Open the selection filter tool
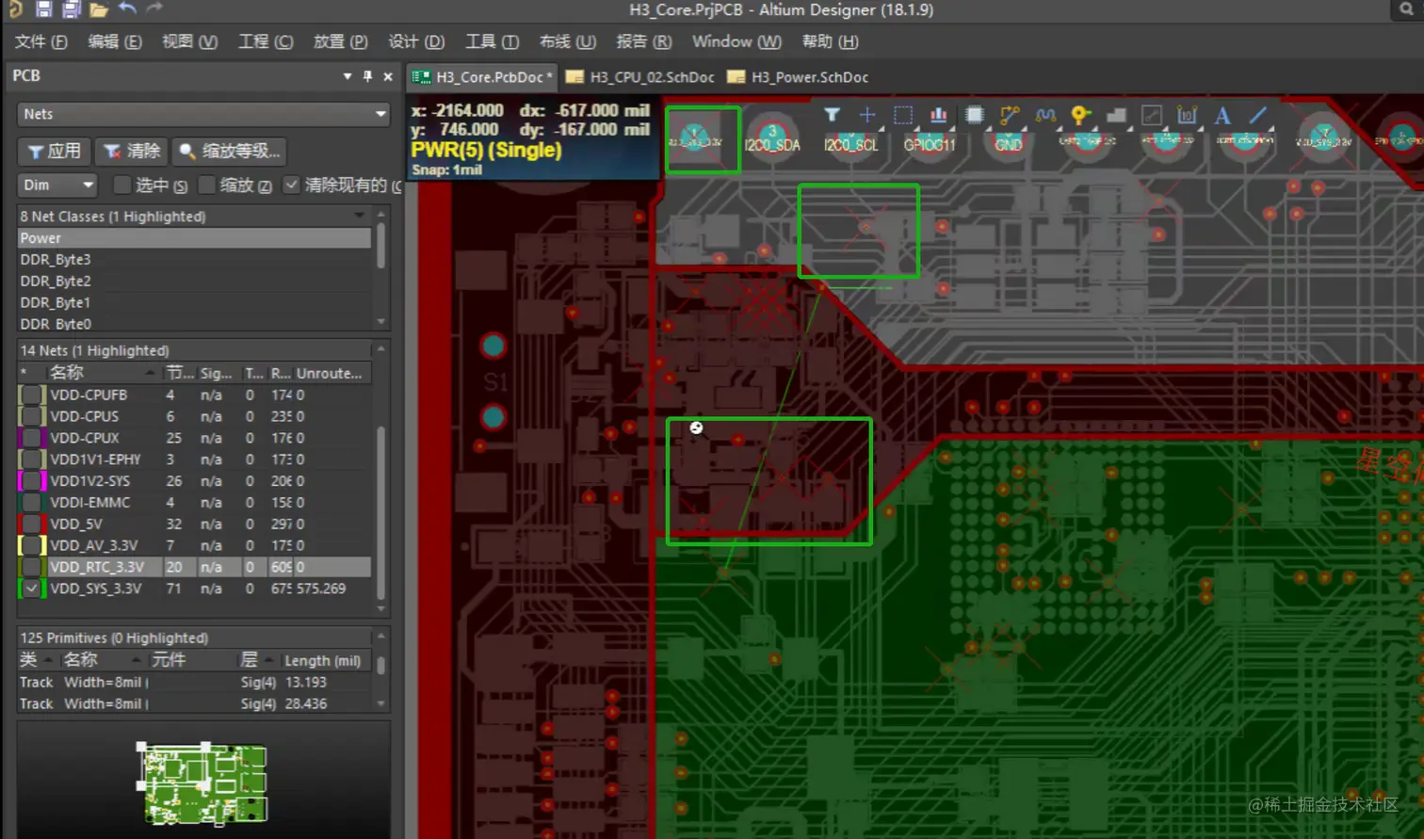Screen dimensions: 1424x839 pos(832,116)
